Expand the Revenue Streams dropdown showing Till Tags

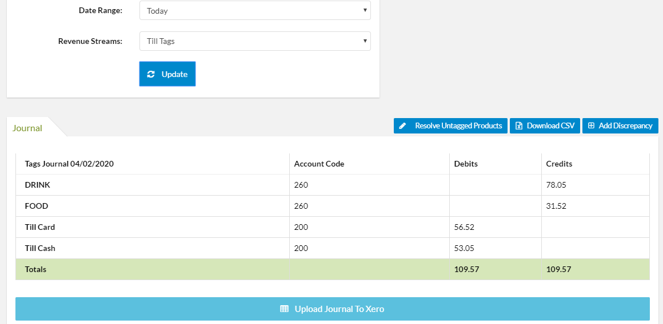[255, 41]
